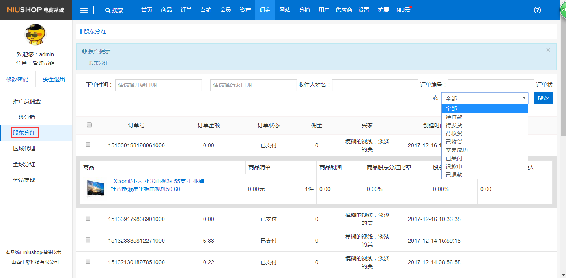Select 已关闭 status option
Image resolution: width=566 pixels, height=278 pixels.
click(485, 158)
